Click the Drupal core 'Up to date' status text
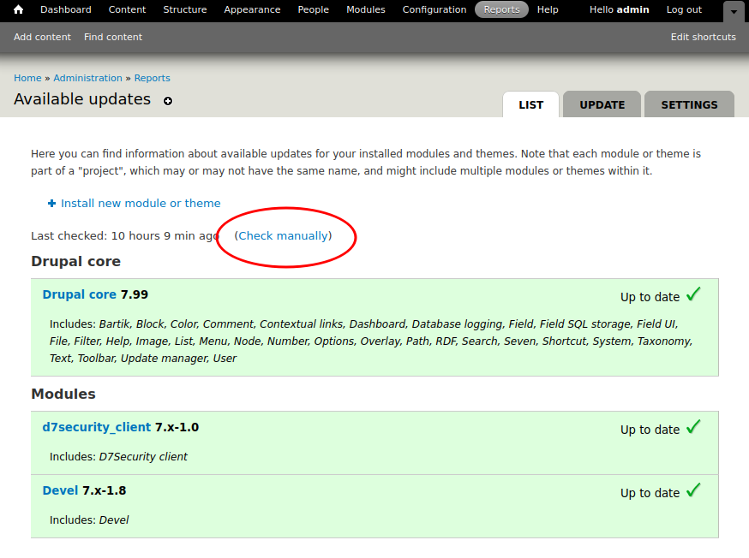This screenshot has width=749, height=558. (x=650, y=297)
